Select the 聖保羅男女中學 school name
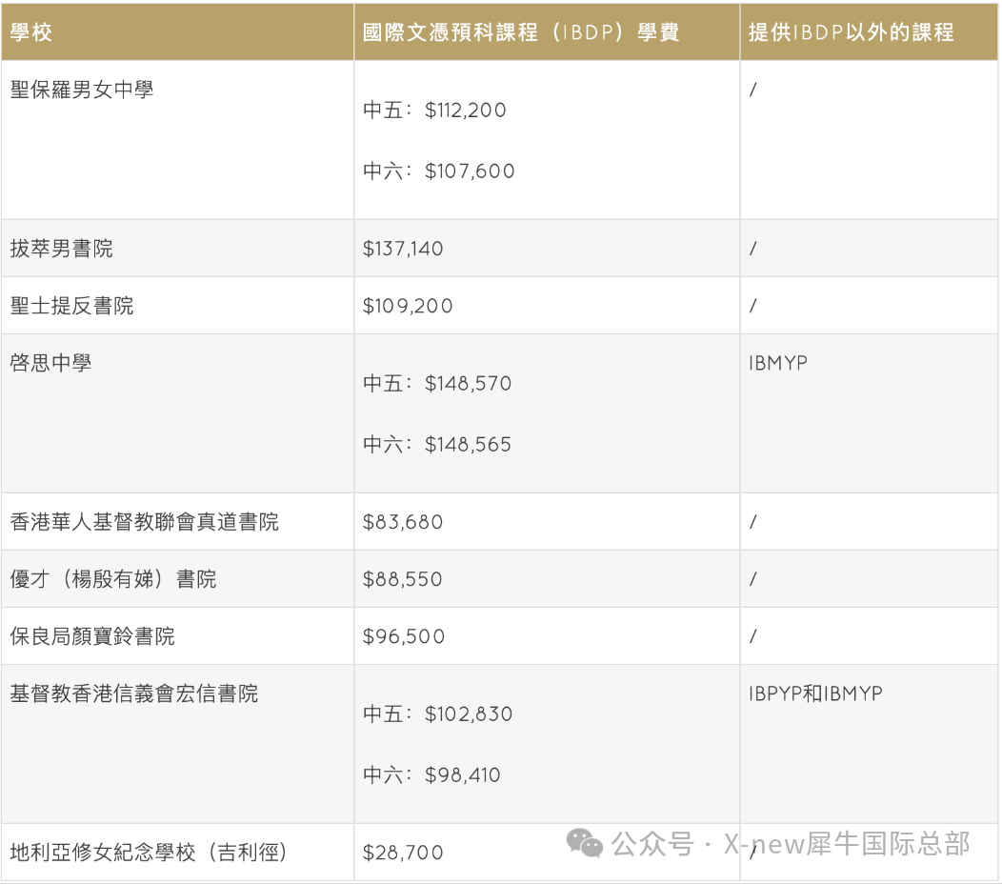This screenshot has height=884, width=1002. coord(82,90)
